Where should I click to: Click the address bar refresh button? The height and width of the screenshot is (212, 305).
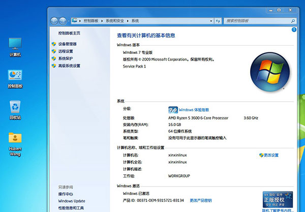coord(217,21)
